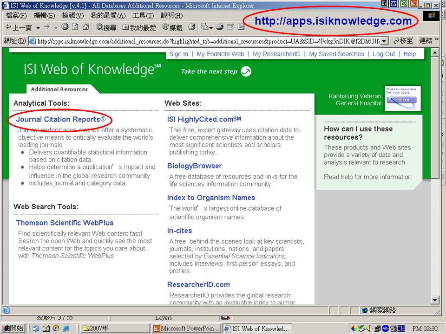This screenshot has width=446, height=334.
Task: Open the back history dropdown arrow
Action: tap(38, 28)
